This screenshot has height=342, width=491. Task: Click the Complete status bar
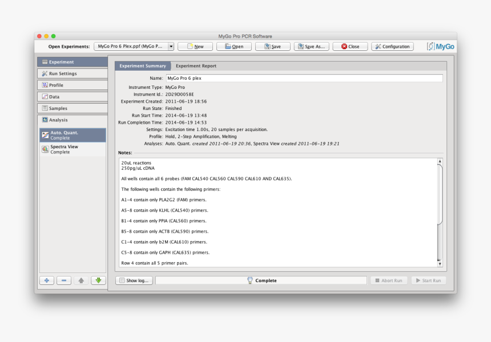[x=261, y=280]
